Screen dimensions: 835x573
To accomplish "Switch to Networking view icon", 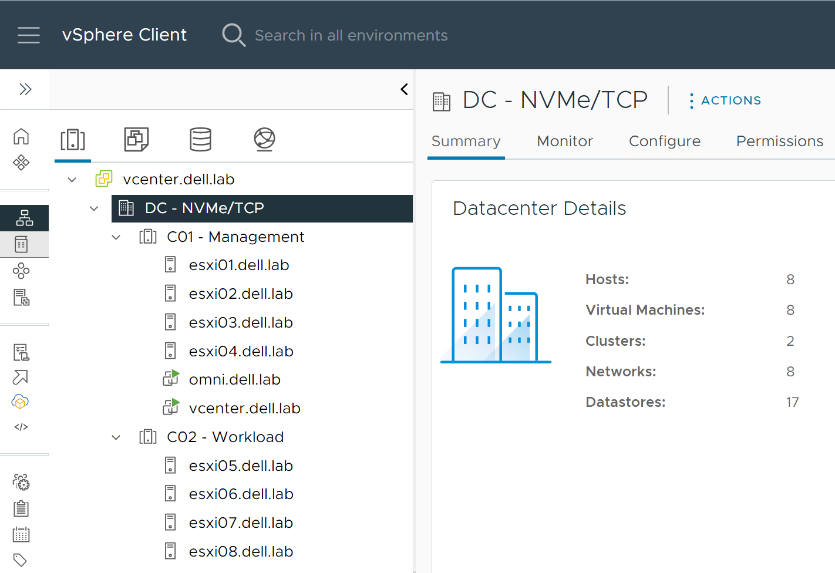I will [x=264, y=140].
